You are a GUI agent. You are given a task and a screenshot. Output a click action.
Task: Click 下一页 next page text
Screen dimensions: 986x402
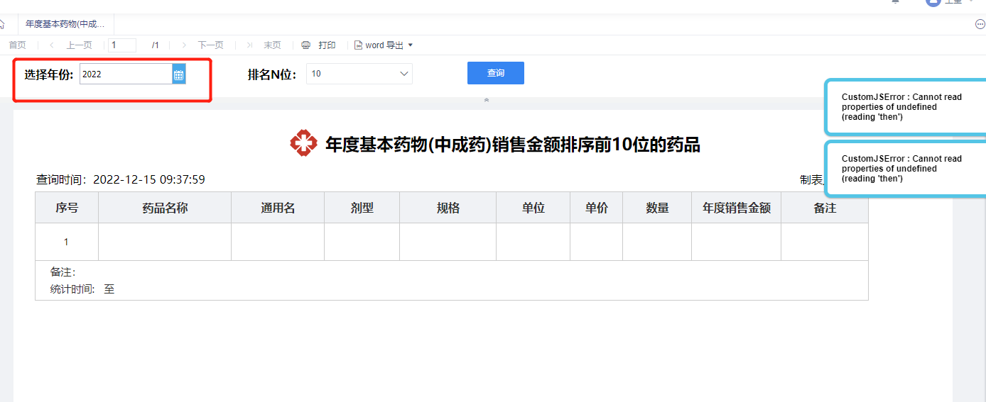click(211, 45)
